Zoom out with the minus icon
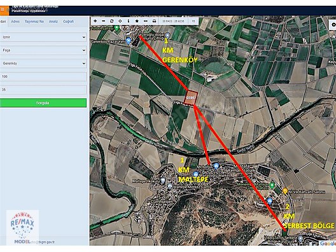Image resolution: width=336 pixels, height=252 pixels. tap(104, 21)
